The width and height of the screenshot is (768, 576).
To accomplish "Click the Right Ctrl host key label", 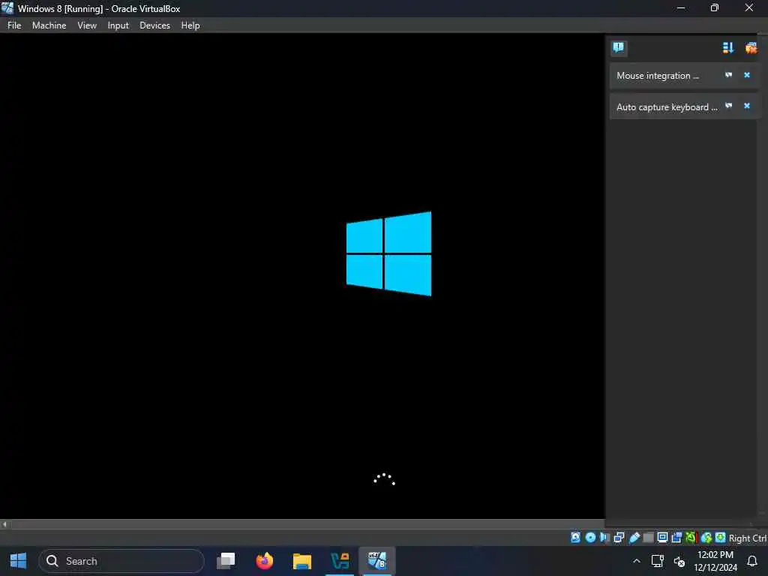I will pos(748,538).
